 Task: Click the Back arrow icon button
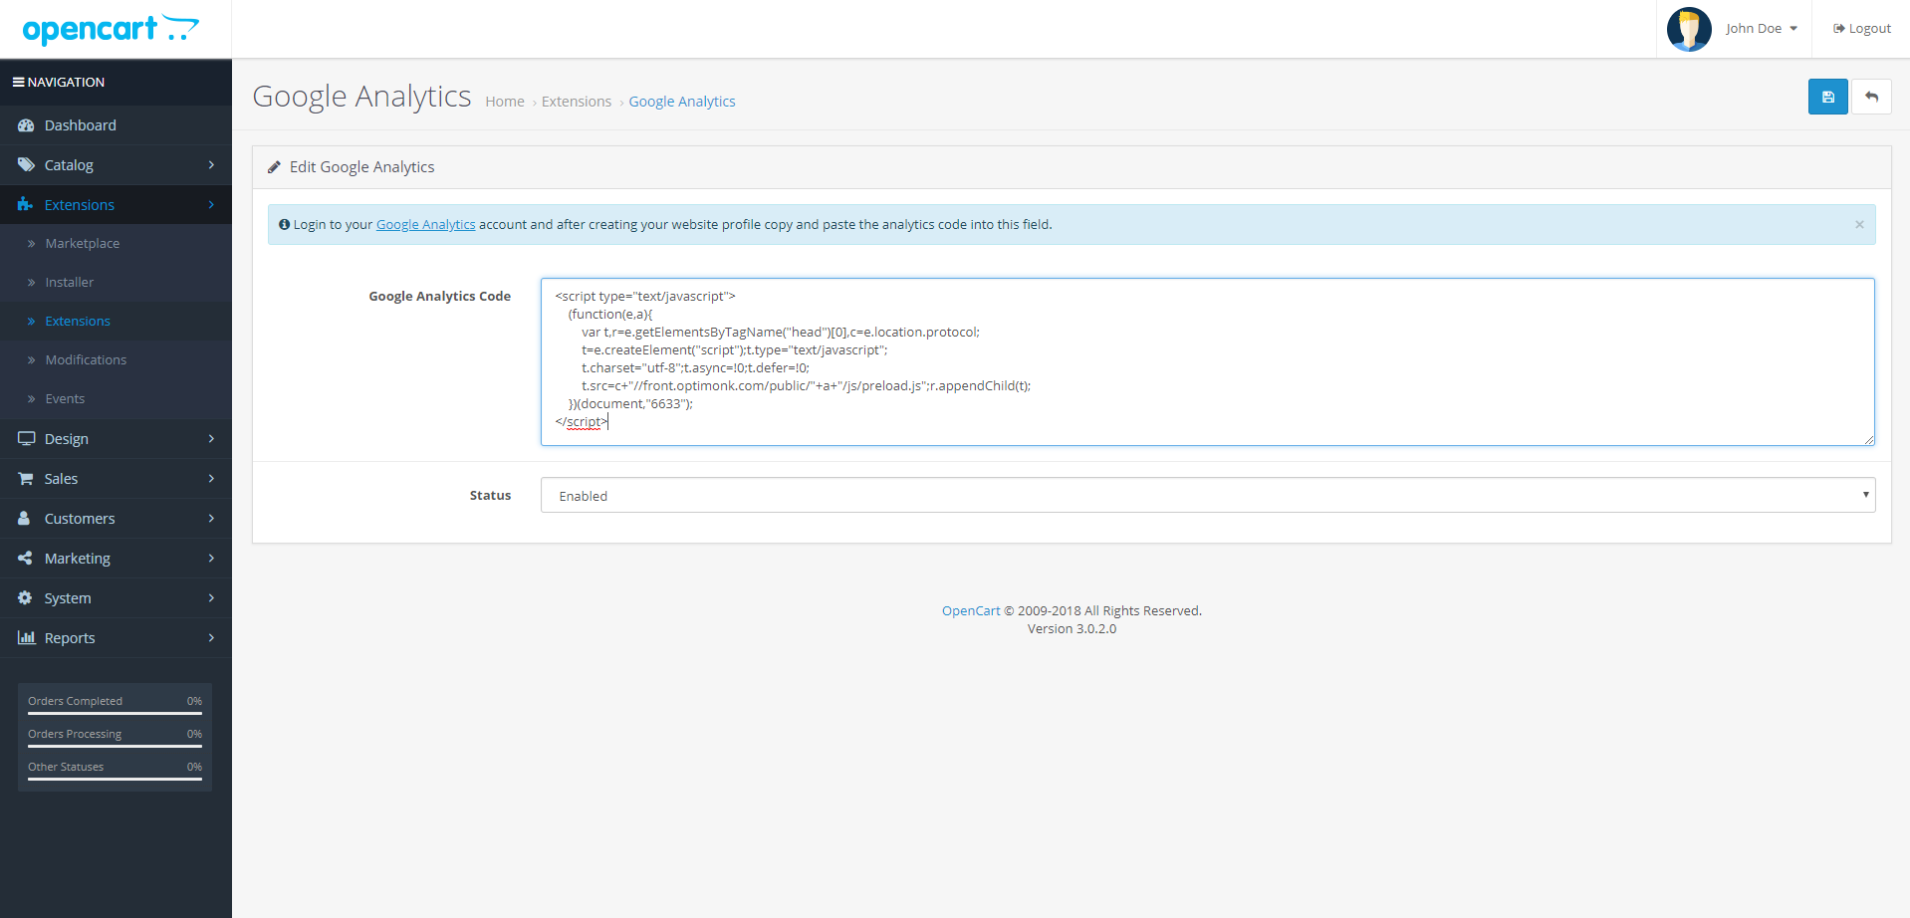pos(1871,97)
